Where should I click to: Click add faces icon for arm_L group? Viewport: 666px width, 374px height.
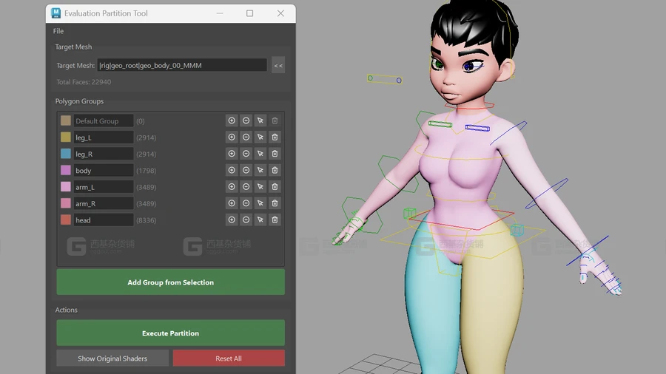[x=232, y=187]
